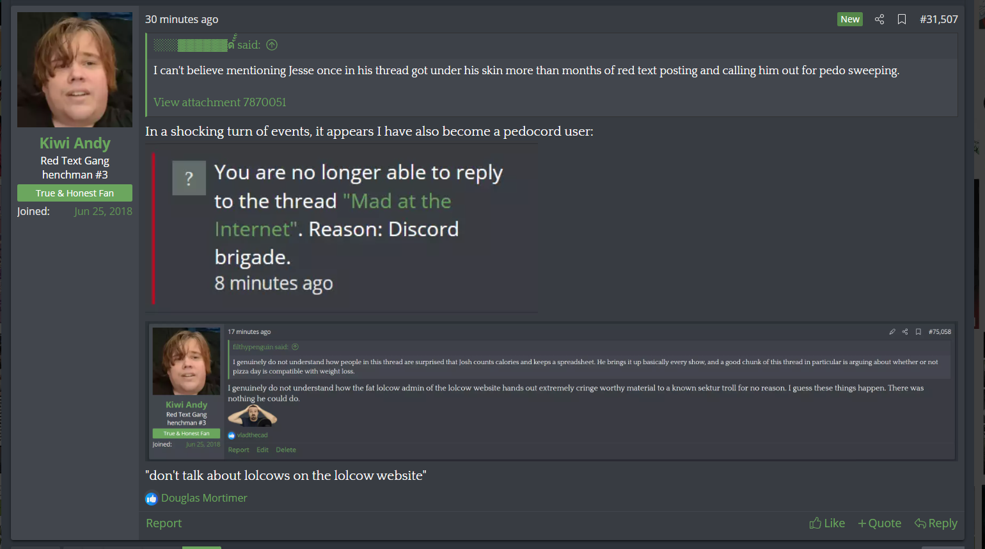This screenshot has width=985, height=549.
Task: Click the Quote button text
Action: [x=885, y=523]
